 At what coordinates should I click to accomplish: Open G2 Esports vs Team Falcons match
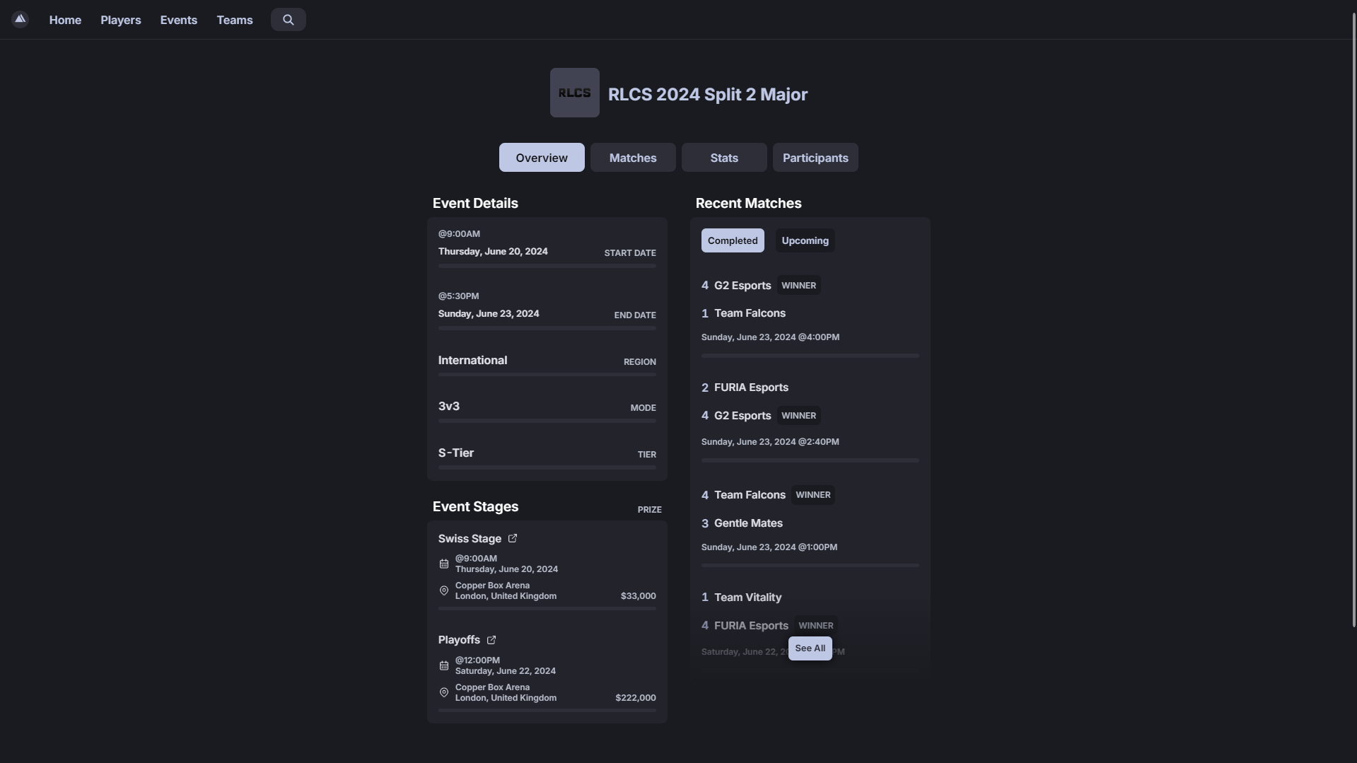(809, 311)
